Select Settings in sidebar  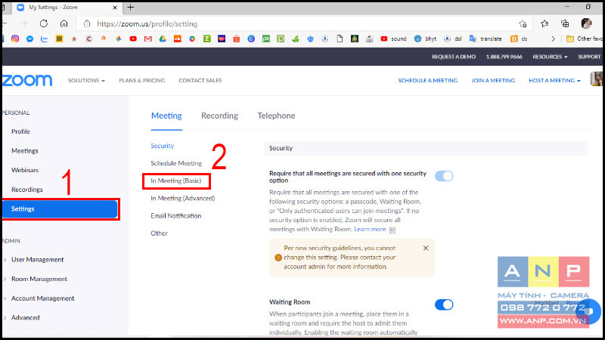click(60, 209)
